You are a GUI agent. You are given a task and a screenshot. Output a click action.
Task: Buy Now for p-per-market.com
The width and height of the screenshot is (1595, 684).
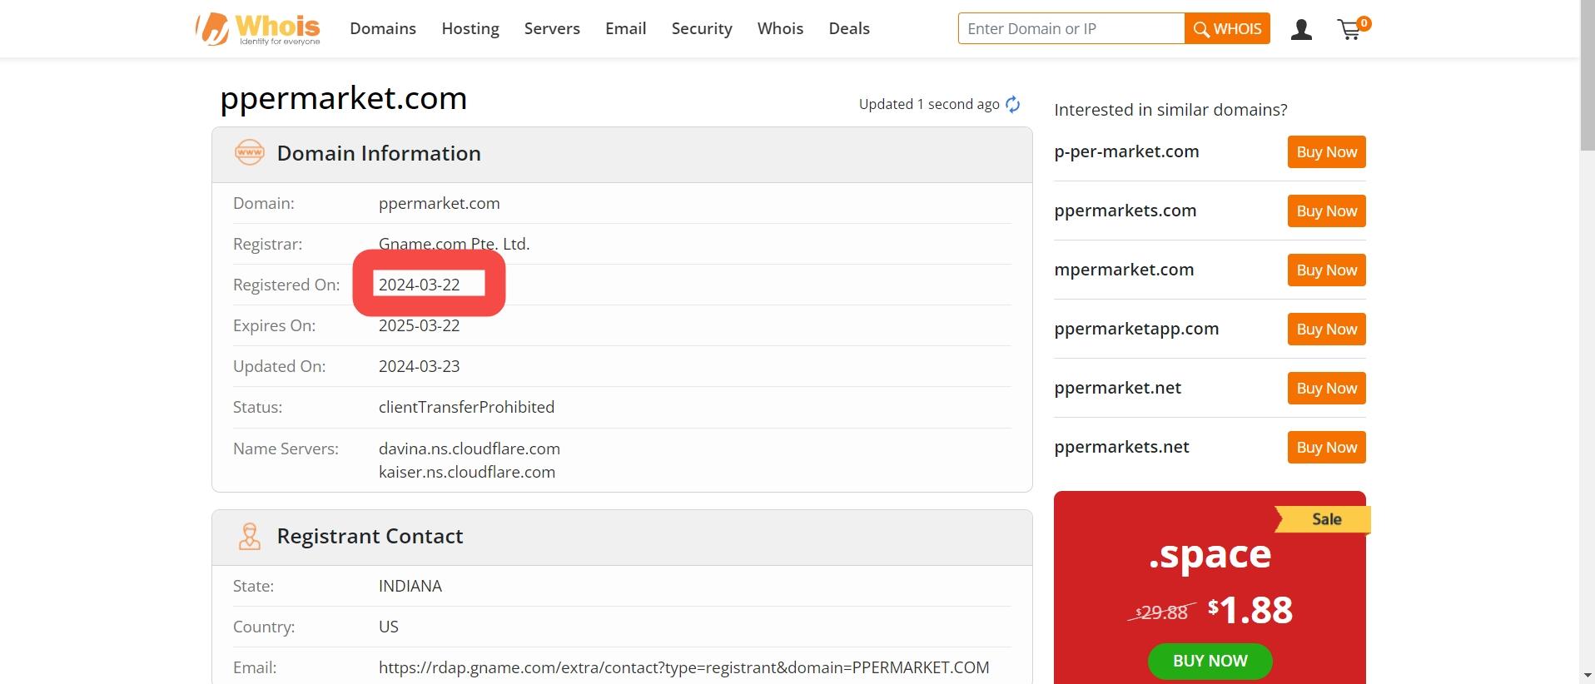point(1326,151)
